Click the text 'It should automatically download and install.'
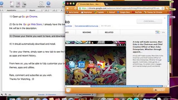This screenshot has height=100, width=178. [34, 44]
